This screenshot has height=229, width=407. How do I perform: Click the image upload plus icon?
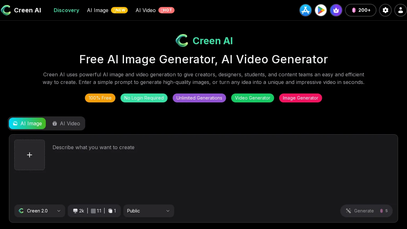tap(30, 155)
